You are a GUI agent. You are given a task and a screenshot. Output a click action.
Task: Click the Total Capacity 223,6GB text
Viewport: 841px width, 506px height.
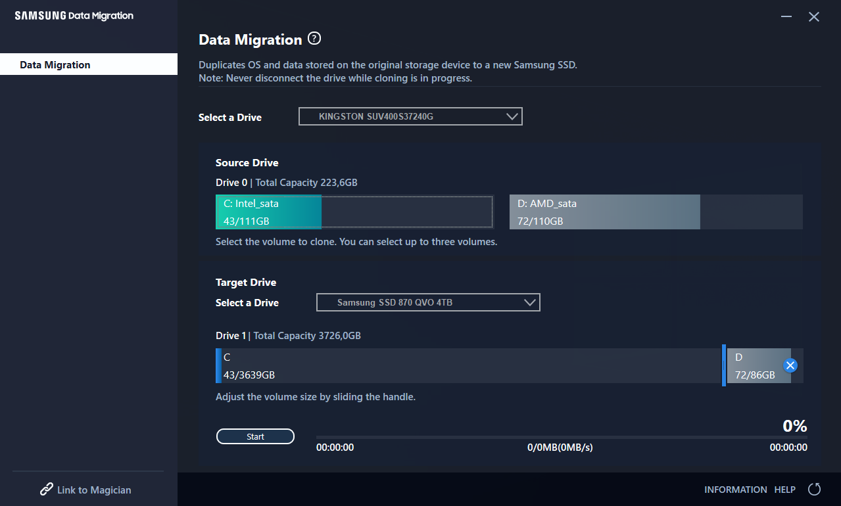click(306, 182)
